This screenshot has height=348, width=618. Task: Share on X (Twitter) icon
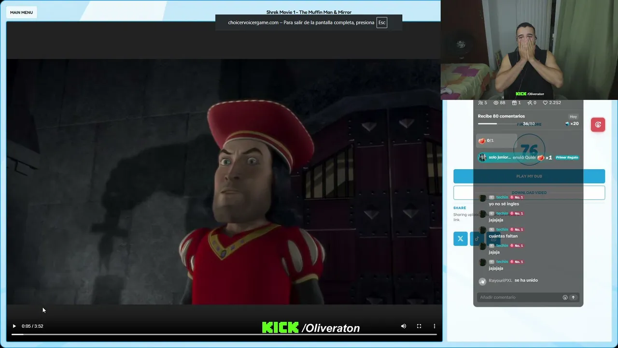pyautogui.click(x=461, y=238)
